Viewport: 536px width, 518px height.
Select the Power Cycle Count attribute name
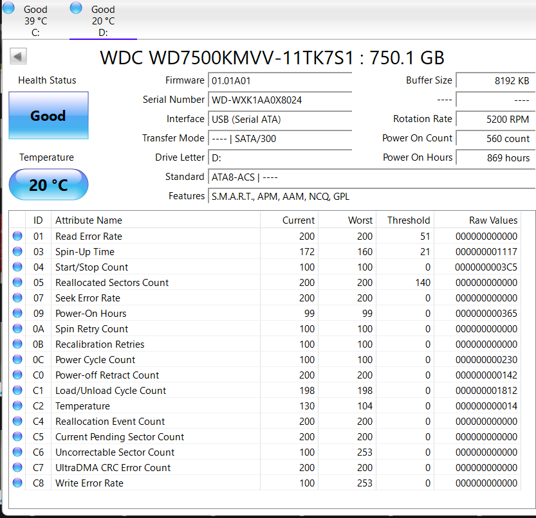(95, 360)
